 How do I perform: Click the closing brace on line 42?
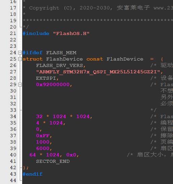coord(24,168)
